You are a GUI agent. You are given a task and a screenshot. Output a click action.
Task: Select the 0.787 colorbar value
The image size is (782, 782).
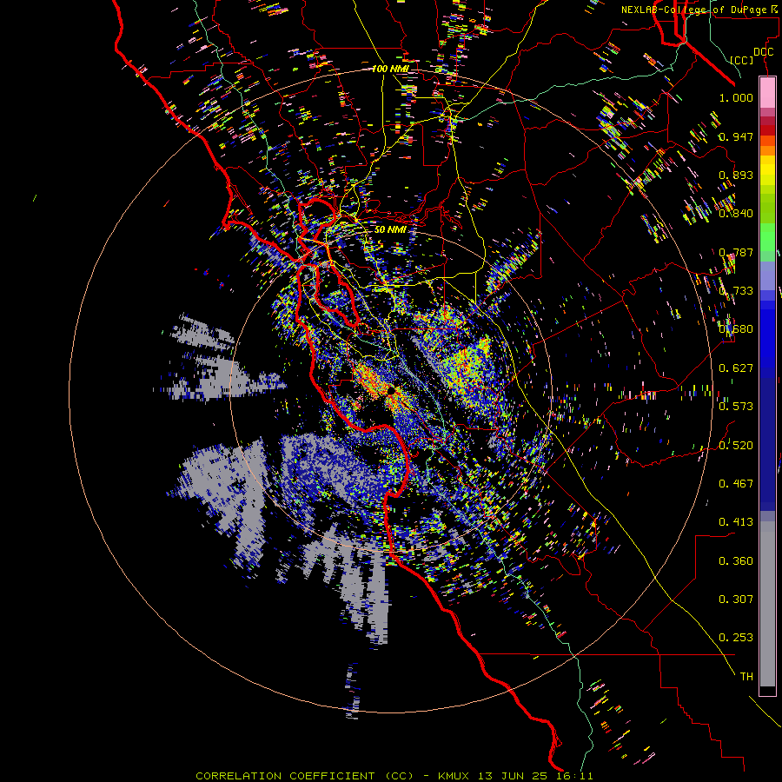coord(736,252)
